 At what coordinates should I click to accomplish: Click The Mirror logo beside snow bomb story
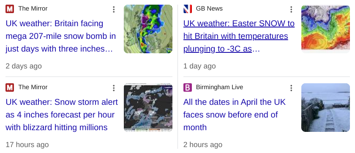pyautogui.click(x=10, y=9)
